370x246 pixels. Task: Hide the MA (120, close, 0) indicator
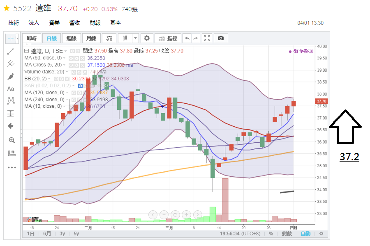[74, 93]
